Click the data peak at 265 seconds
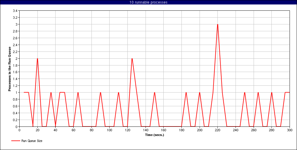The height and width of the screenshot is (150, 297). point(258,93)
